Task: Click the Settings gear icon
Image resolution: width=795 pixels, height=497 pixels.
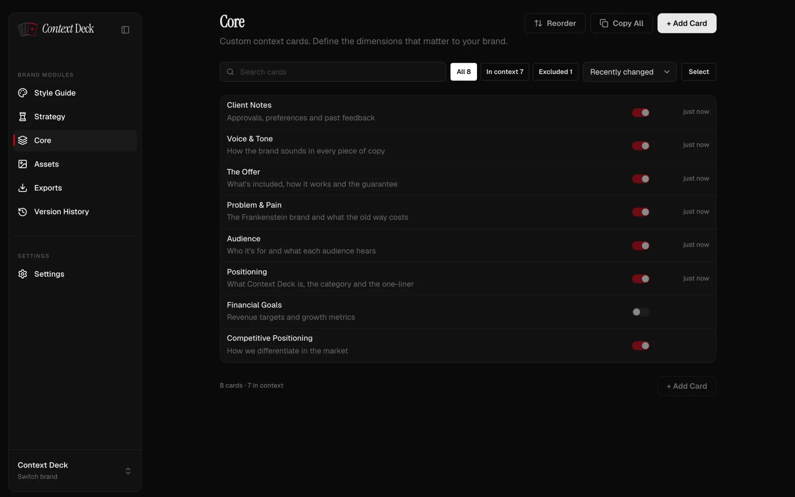Action: (23, 274)
